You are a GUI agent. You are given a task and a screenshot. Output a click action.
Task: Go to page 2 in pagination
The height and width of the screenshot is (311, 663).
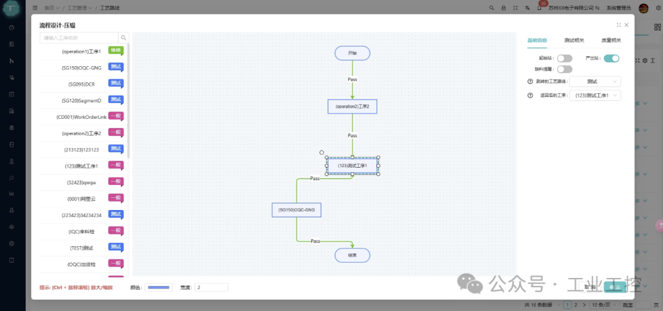(575, 305)
